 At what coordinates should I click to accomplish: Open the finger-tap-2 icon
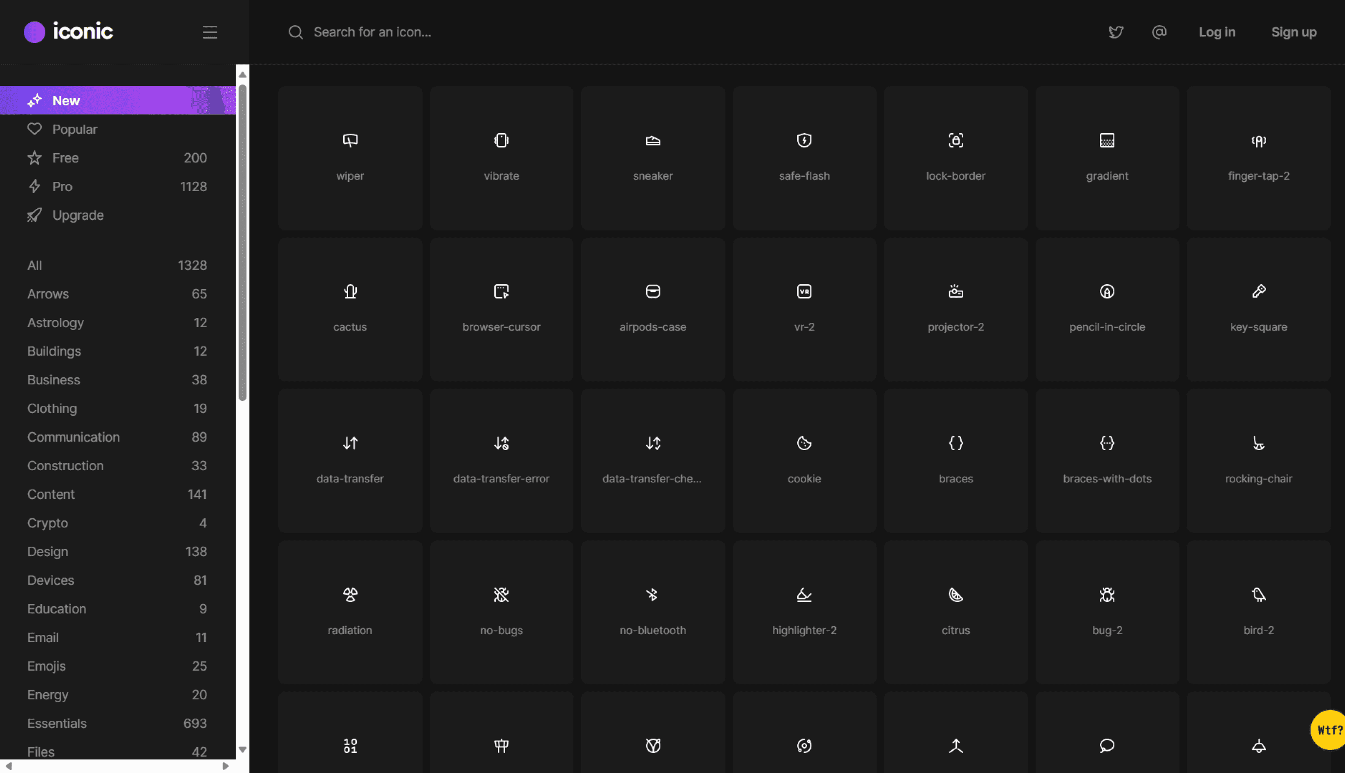tap(1258, 158)
